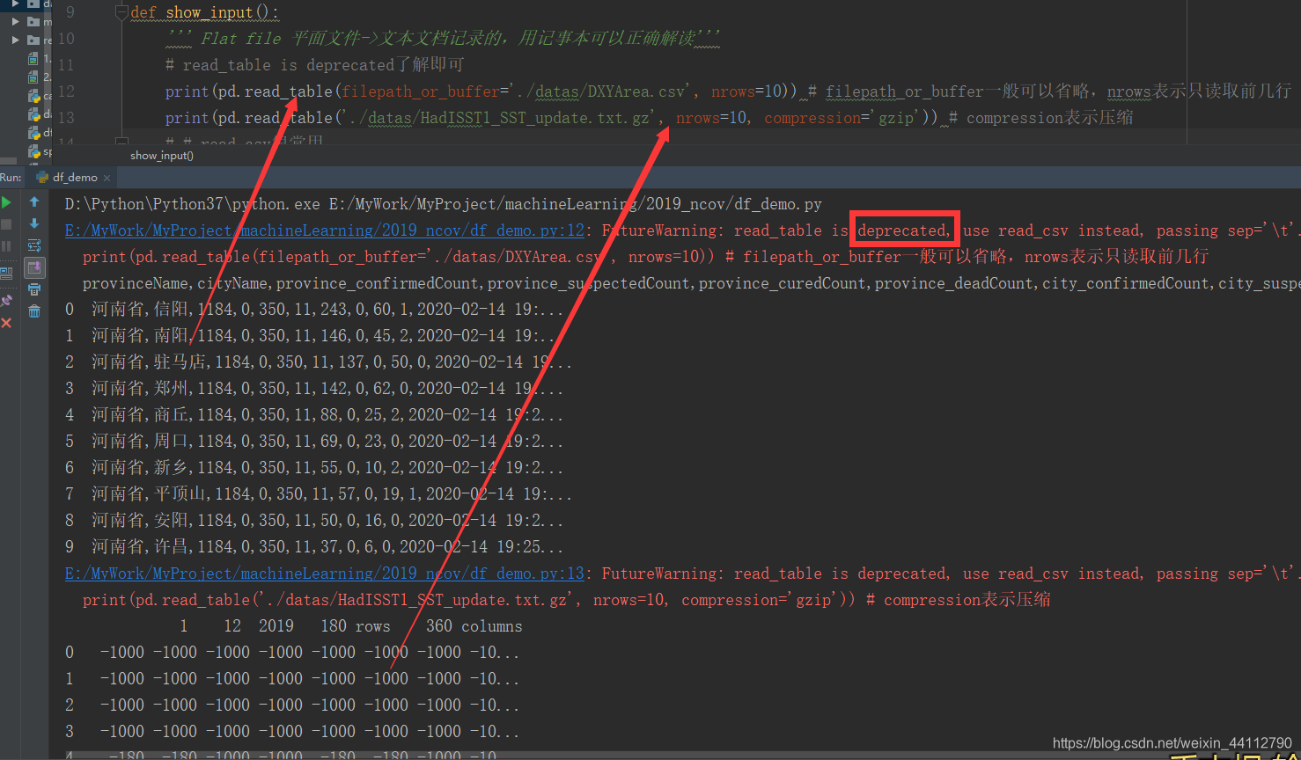Click the pause output icon in Run toolbar
Viewport: 1301px width, 760px height.
point(6,246)
